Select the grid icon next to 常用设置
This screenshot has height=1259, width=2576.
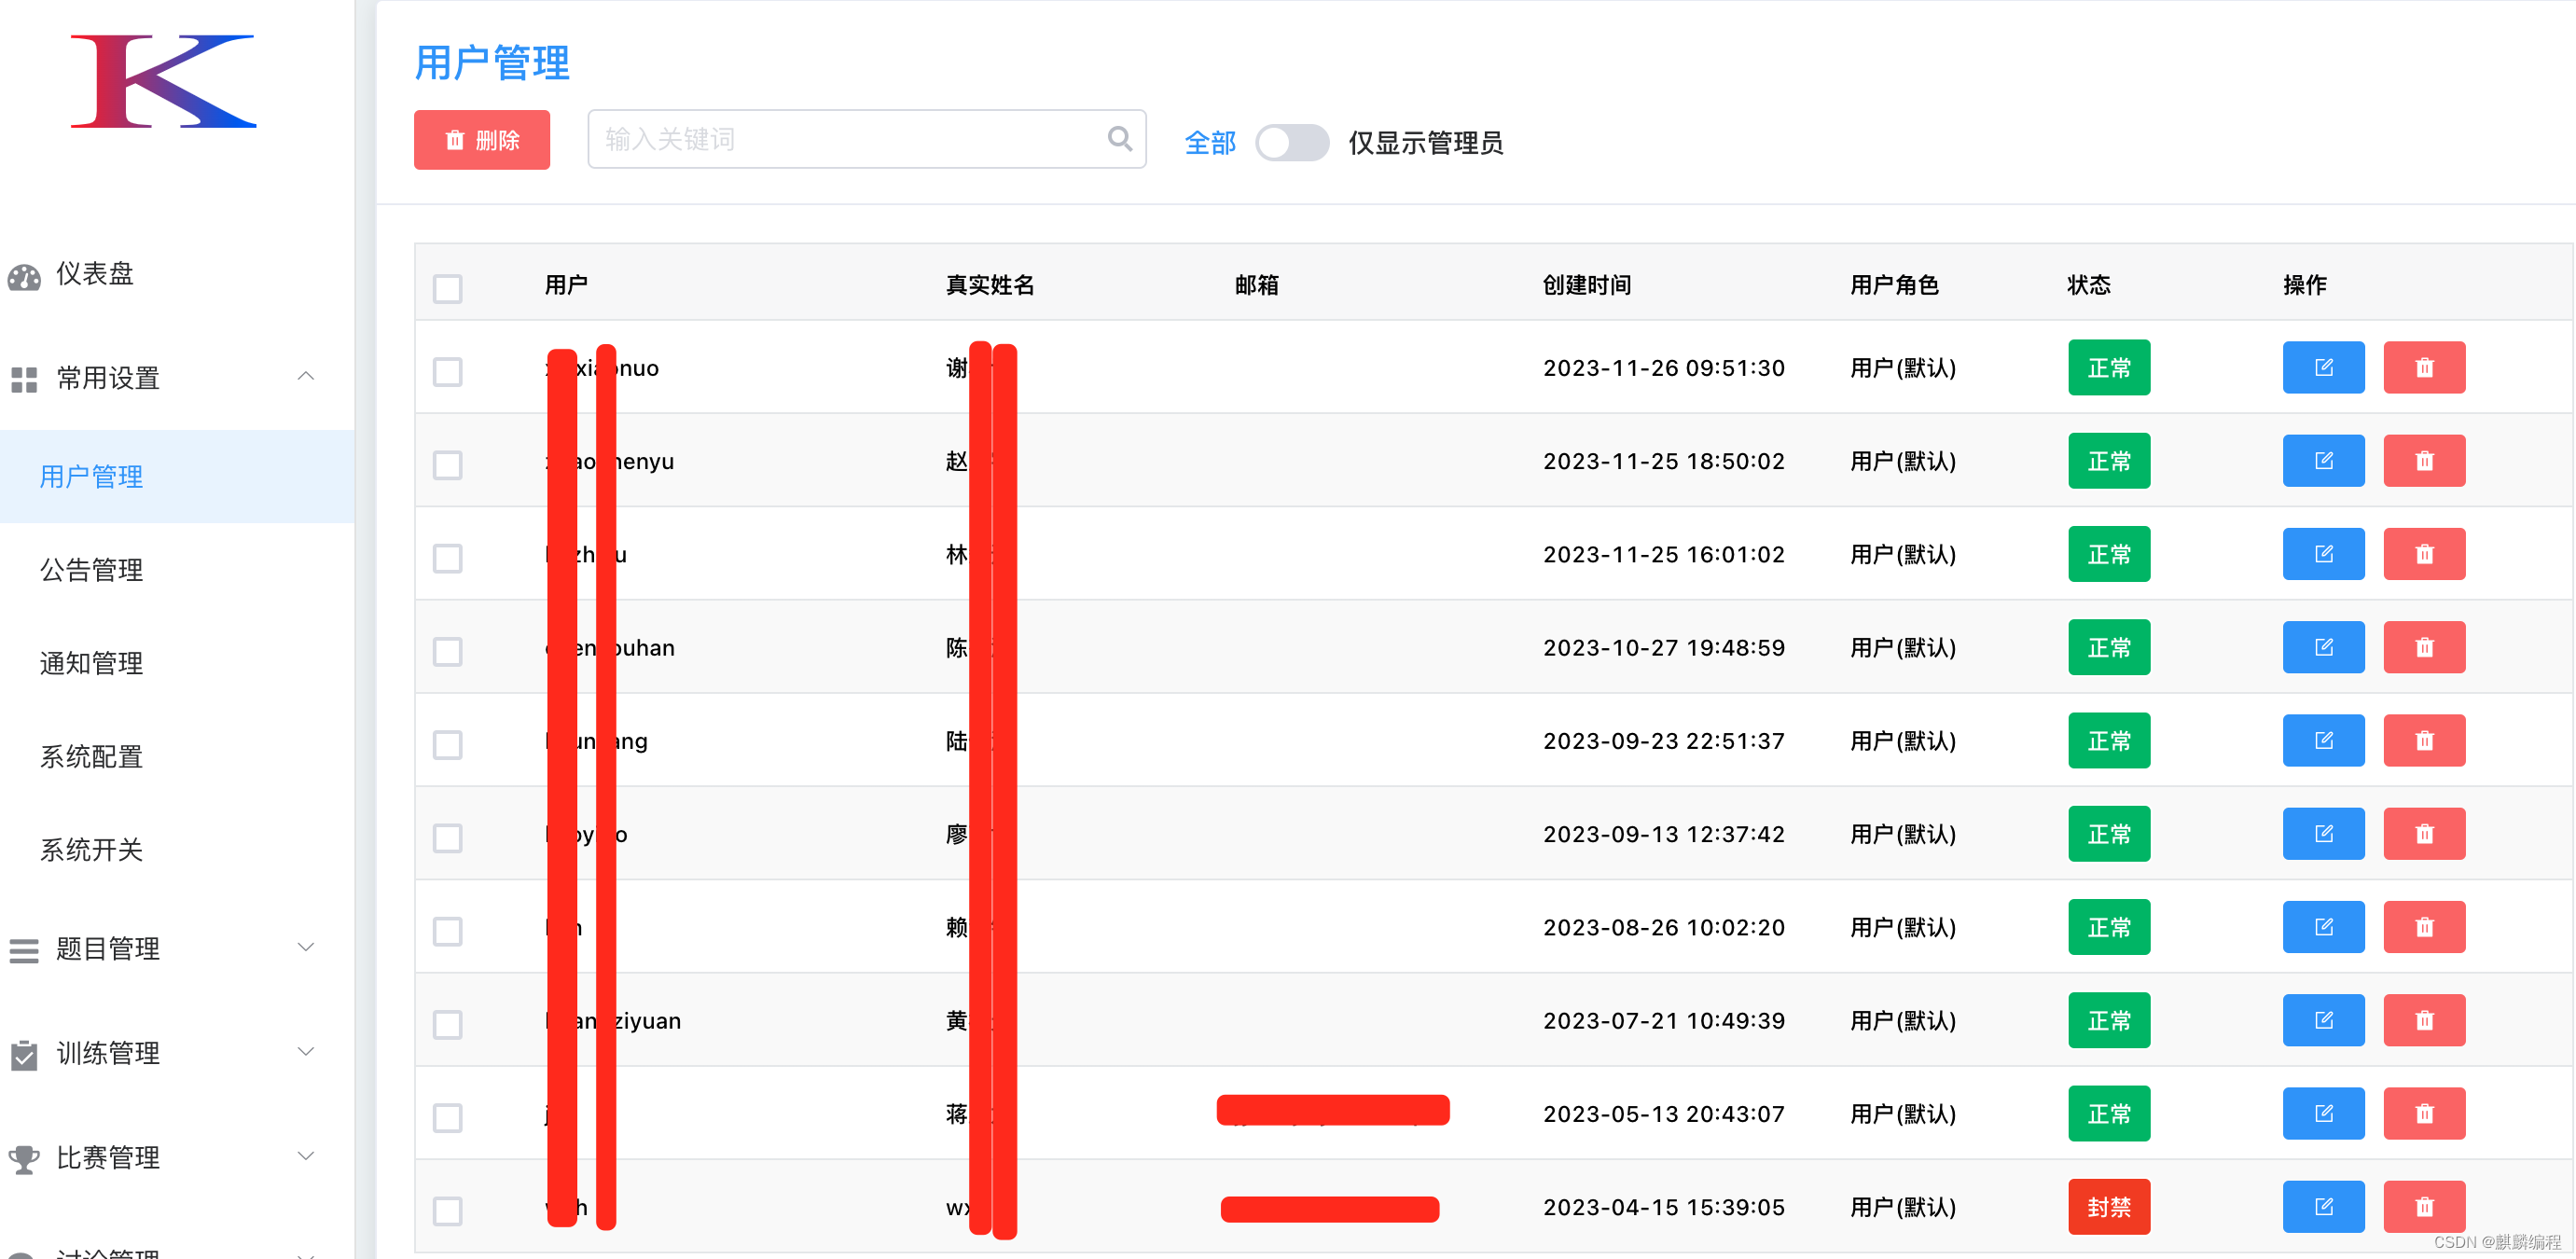(x=24, y=379)
